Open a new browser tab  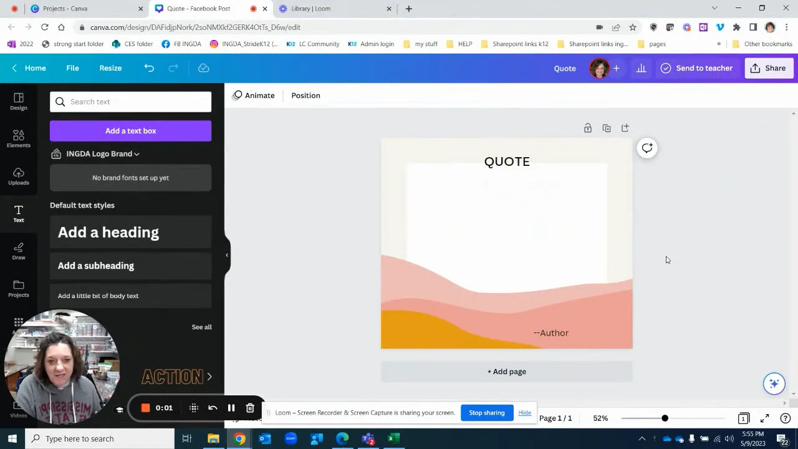[x=408, y=9]
